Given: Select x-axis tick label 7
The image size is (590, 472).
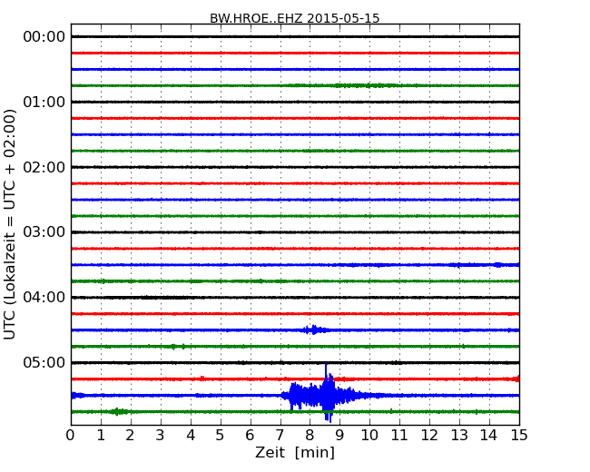Looking at the screenshot, I should tap(280, 436).
